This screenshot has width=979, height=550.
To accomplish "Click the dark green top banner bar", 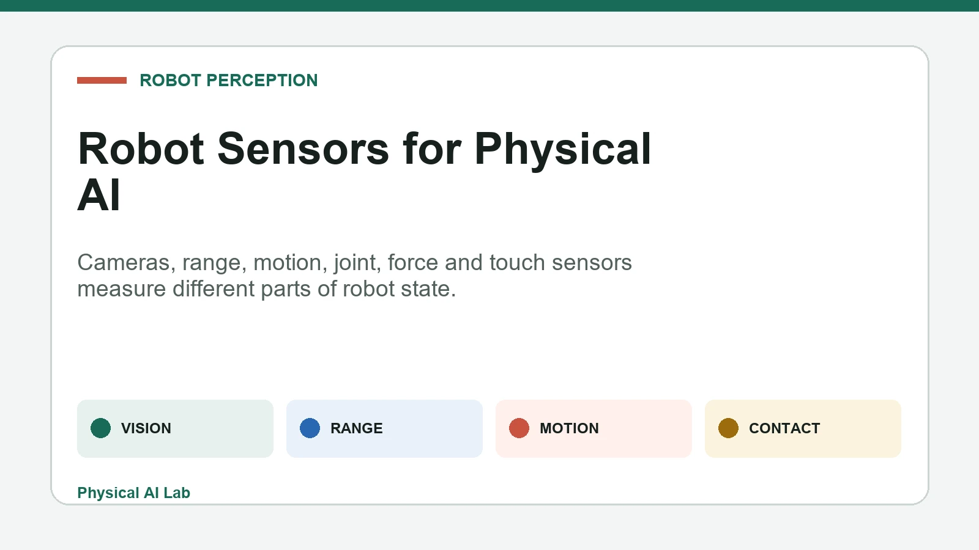I will [x=489, y=5].
